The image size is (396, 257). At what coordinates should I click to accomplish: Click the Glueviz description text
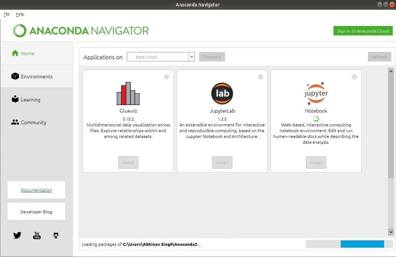point(128,131)
